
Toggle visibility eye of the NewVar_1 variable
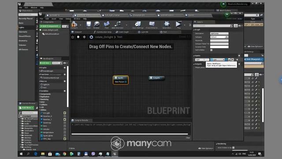coord(65,120)
